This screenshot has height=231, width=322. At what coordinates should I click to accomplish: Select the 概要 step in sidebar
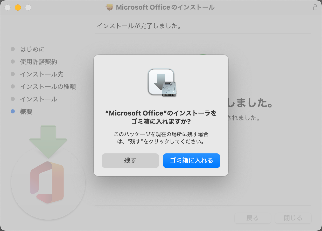point(26,112)
